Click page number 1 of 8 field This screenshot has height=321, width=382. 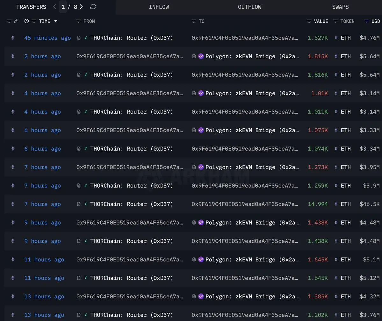[x=63, y=7]
